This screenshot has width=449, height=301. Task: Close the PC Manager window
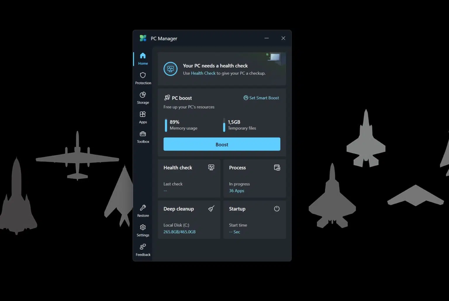point(283,38)
